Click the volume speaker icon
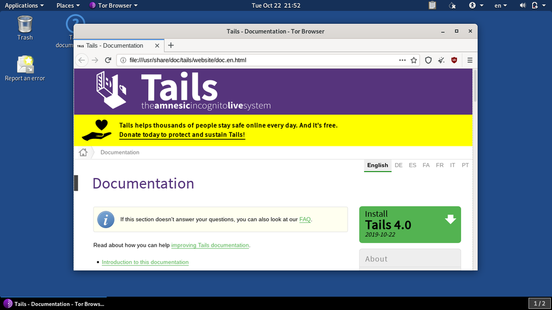The width and height of the screenshot is (552, 310). (x=523, y=5)
